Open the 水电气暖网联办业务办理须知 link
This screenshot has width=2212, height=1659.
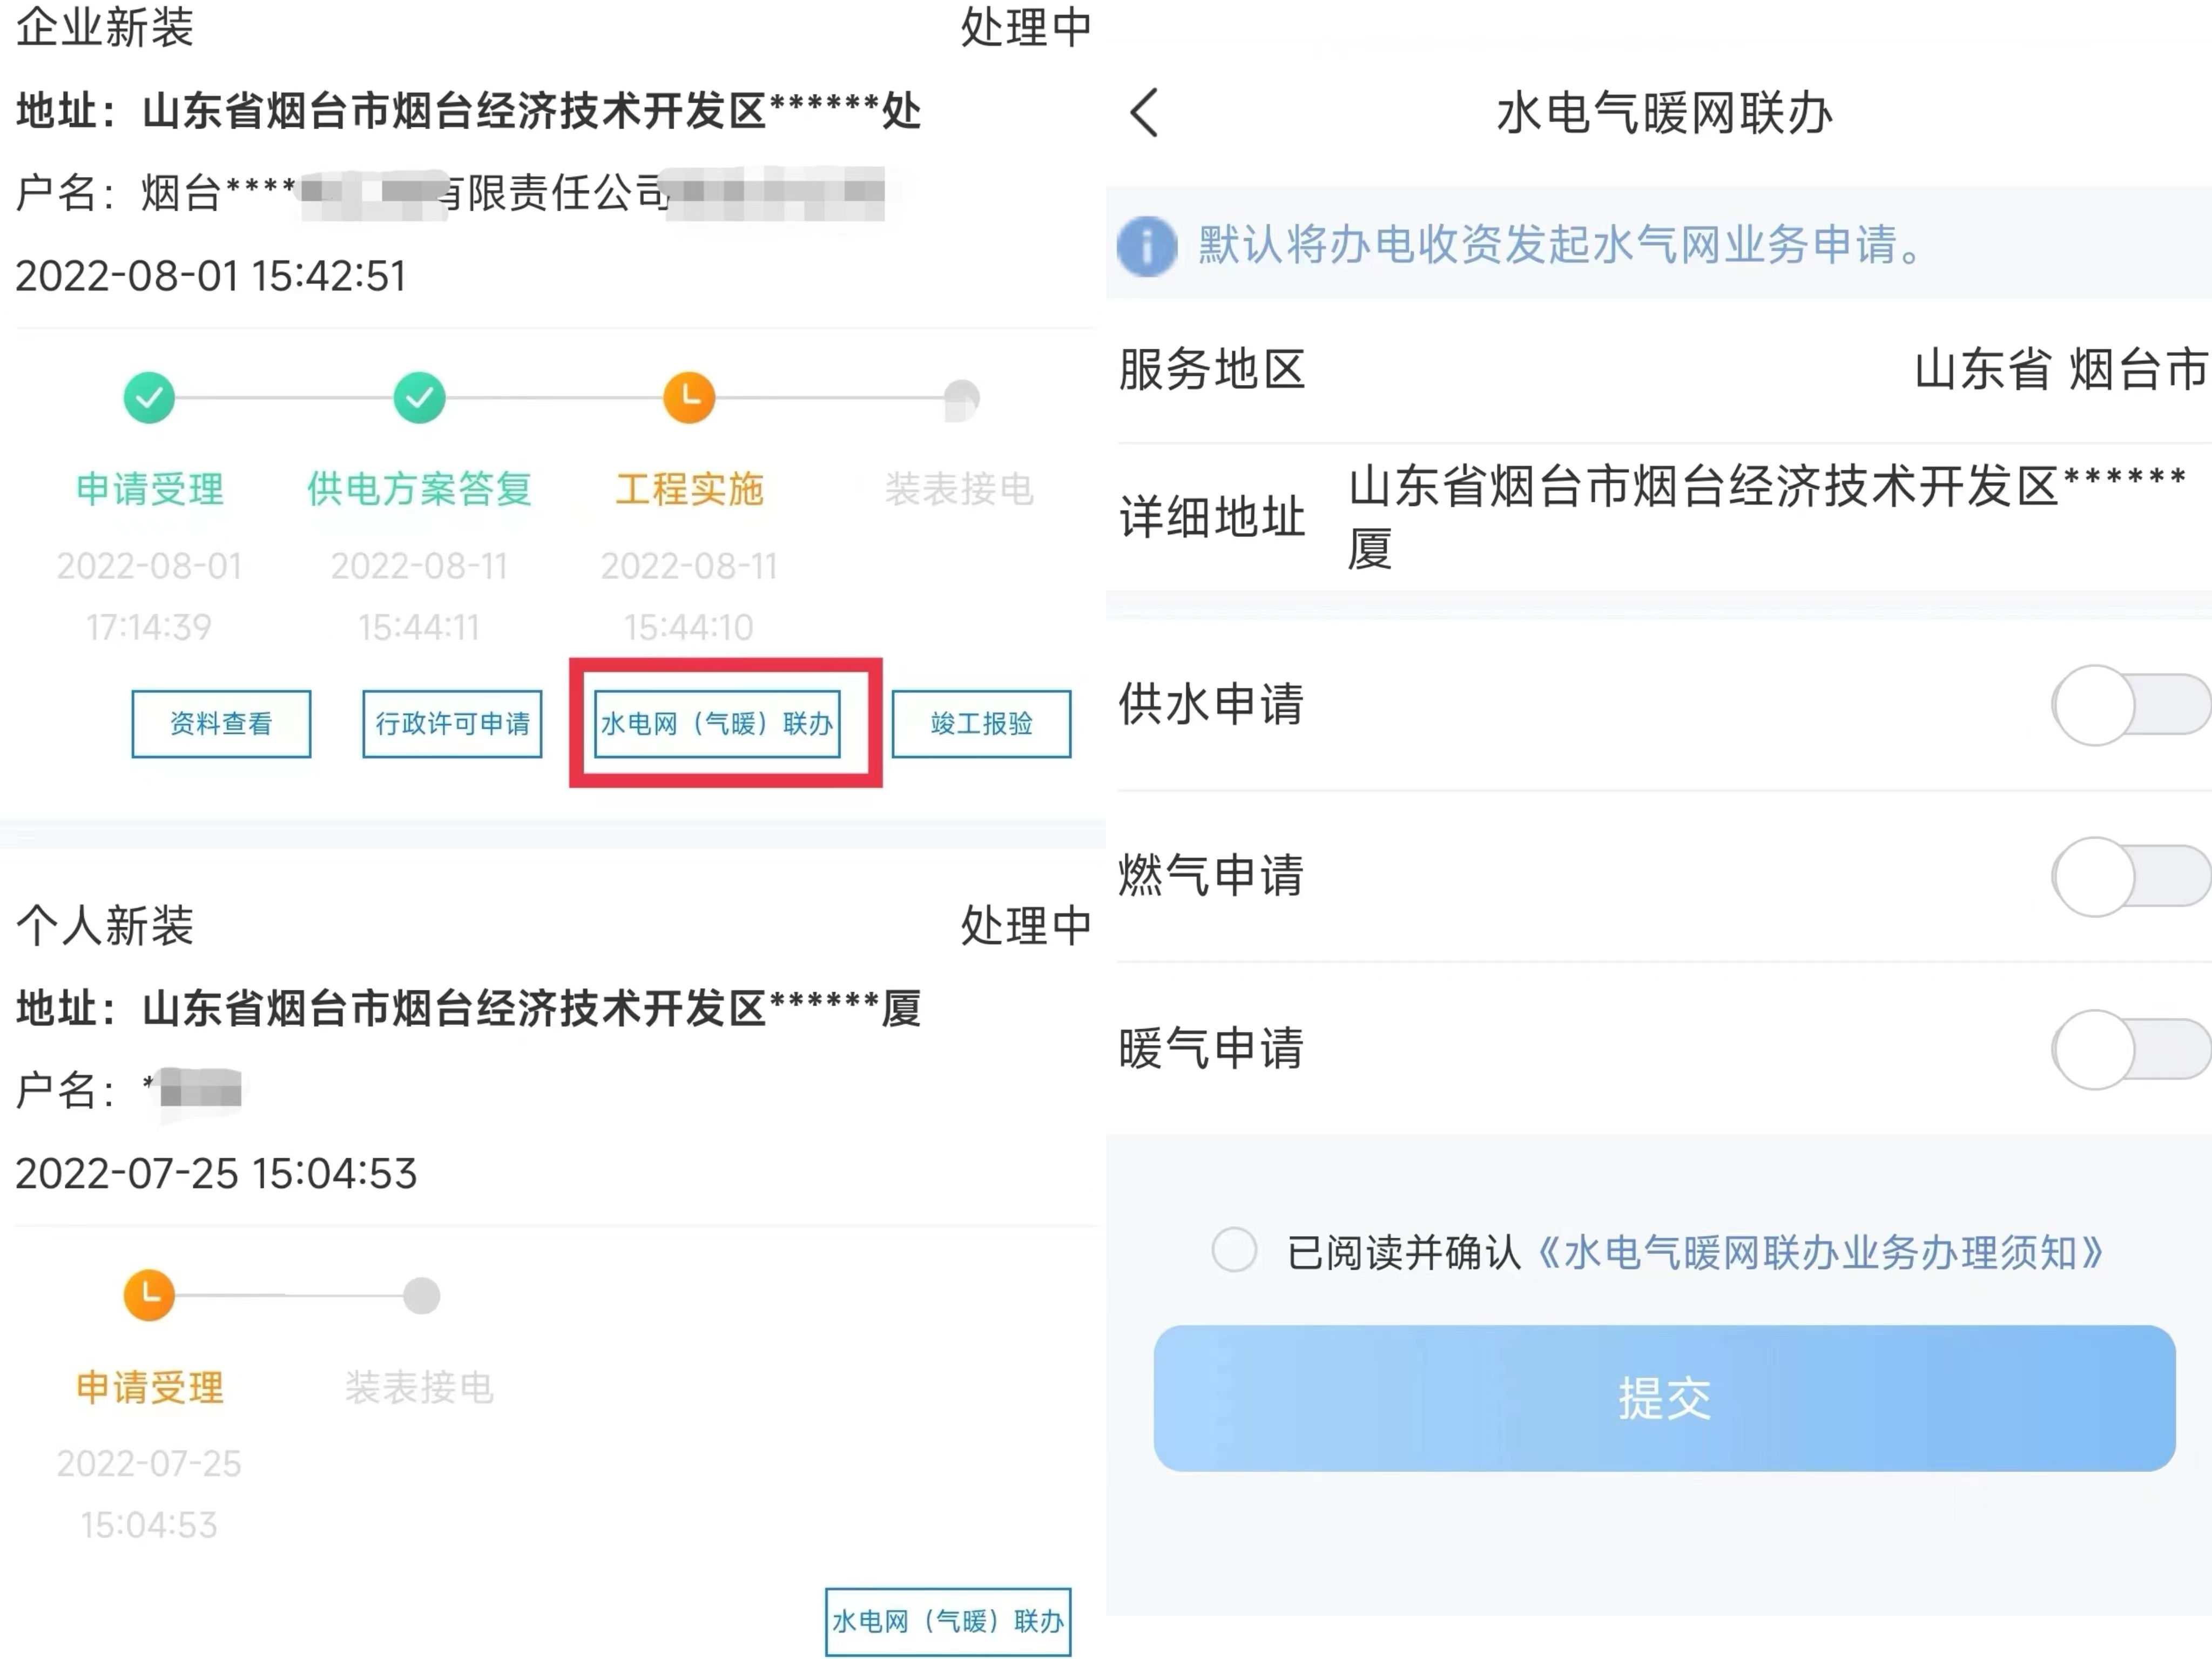1820,1252
